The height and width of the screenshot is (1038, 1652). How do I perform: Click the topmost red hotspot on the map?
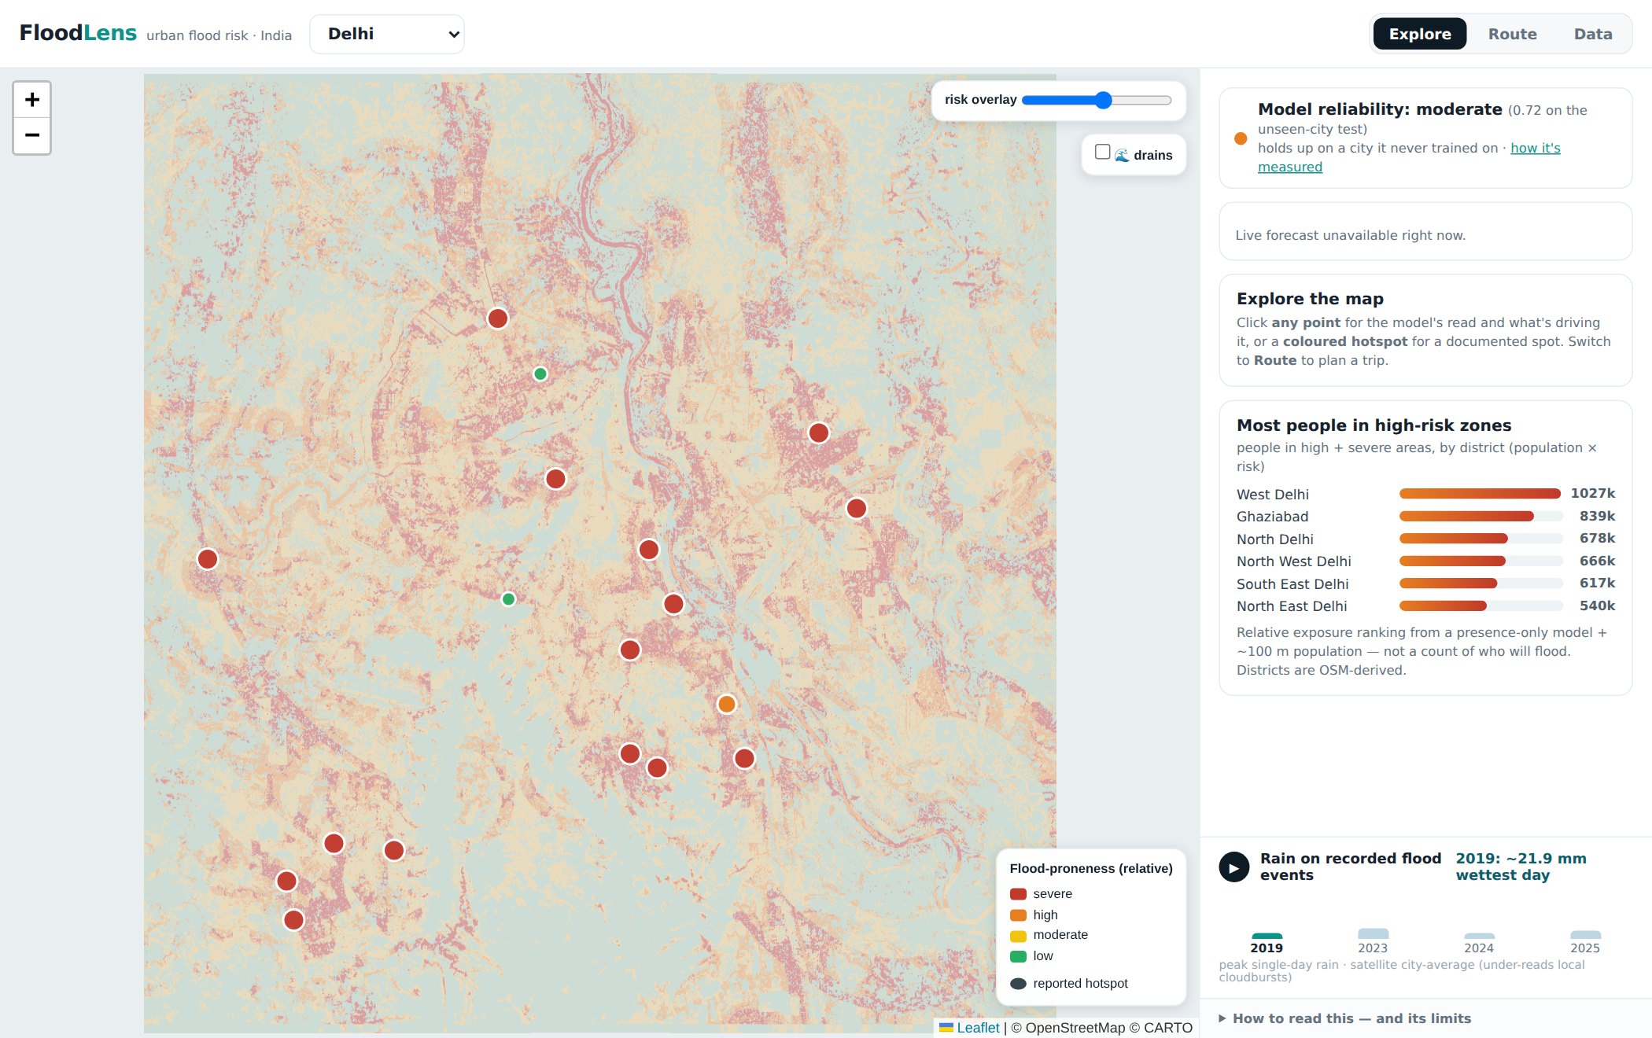click(x=498, y=318)
